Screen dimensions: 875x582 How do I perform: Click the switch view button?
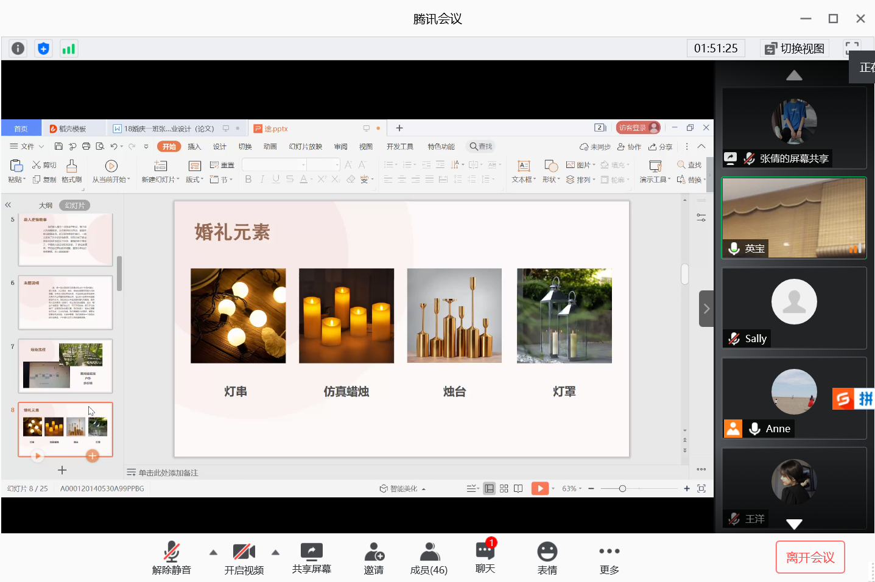[795, 49]
